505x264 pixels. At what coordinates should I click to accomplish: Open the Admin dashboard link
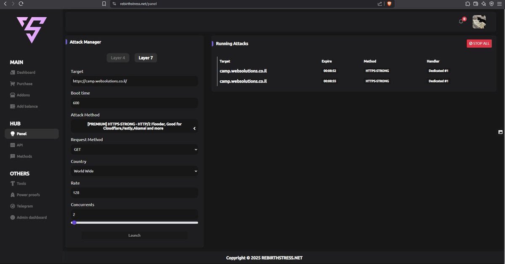[x=32, y=217]
